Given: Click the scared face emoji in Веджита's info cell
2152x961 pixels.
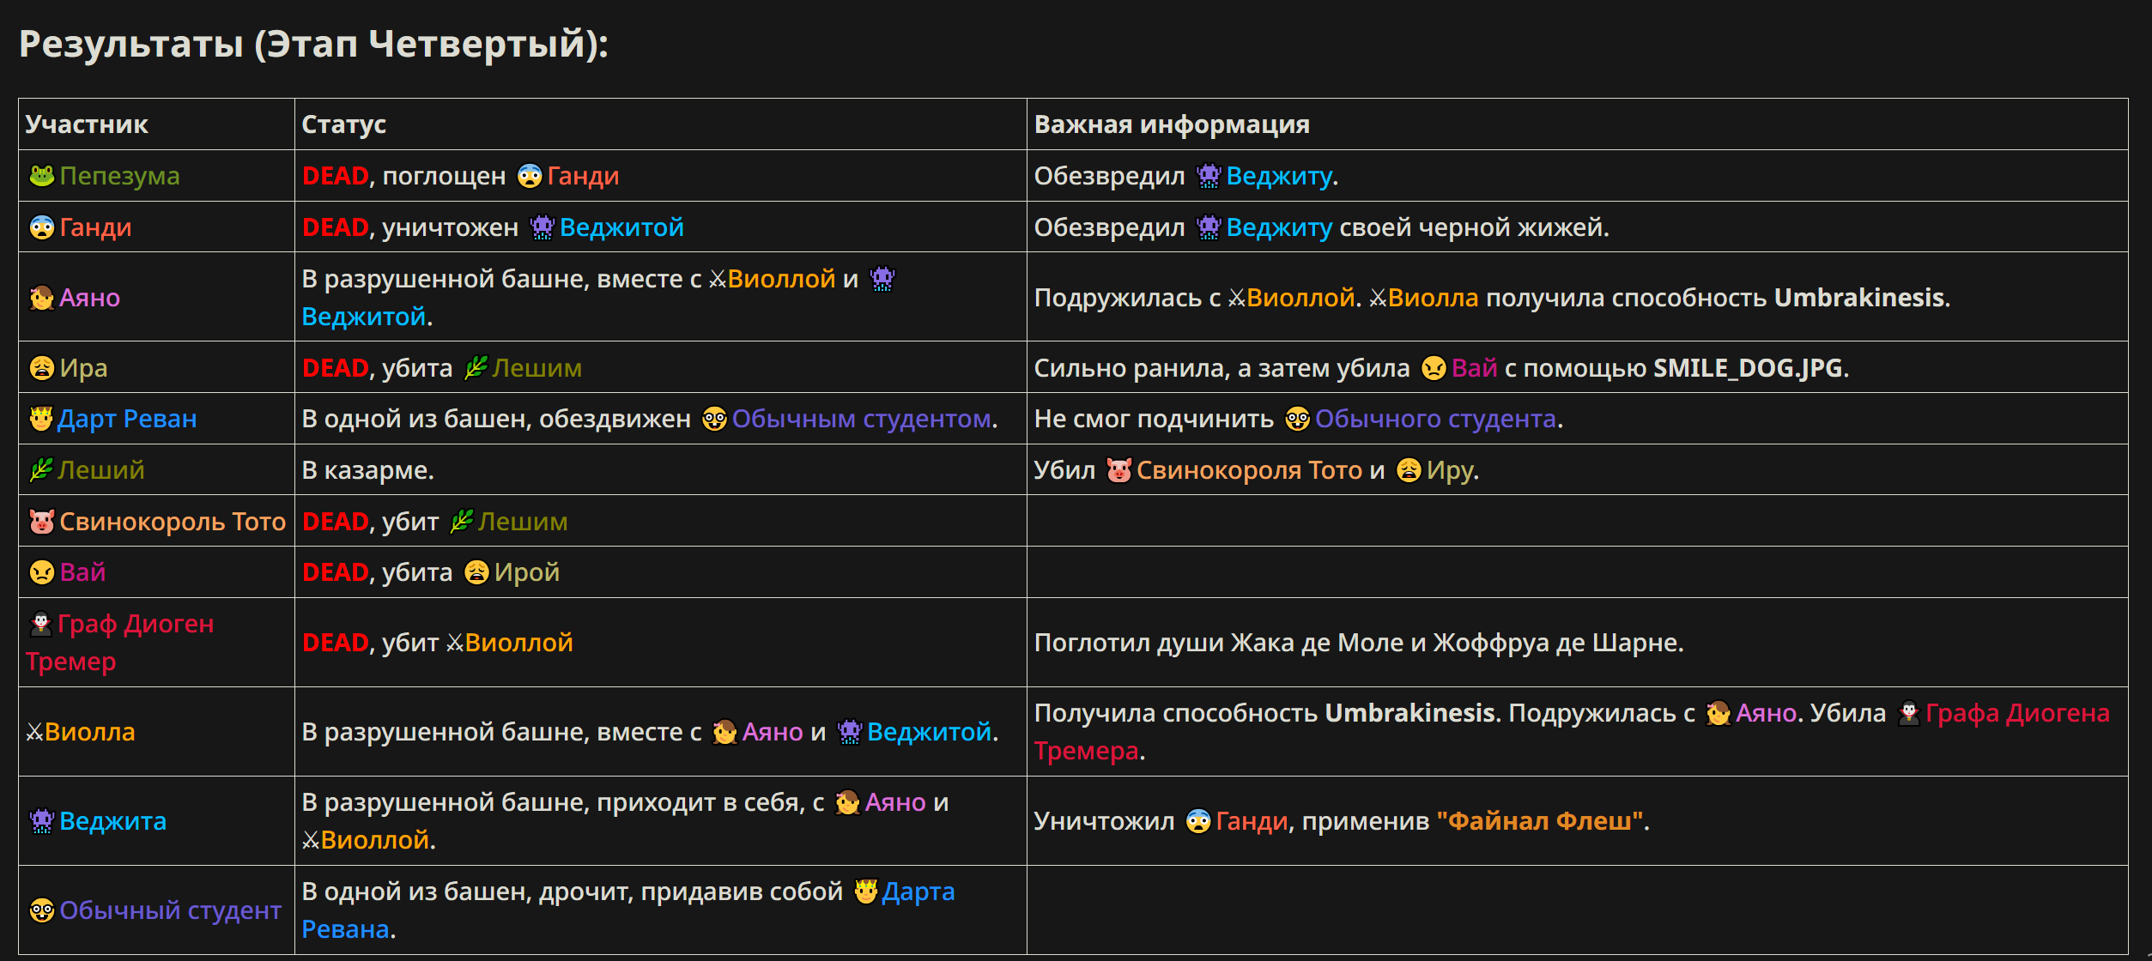Looking at the screenshot, I should coord(1199,821).
